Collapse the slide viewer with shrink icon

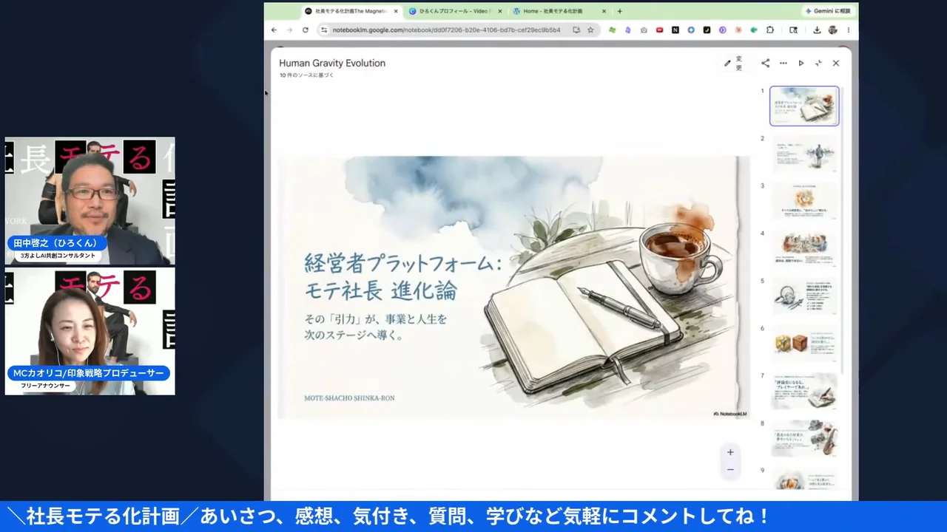pyautogui.click(x=818, y=64)
